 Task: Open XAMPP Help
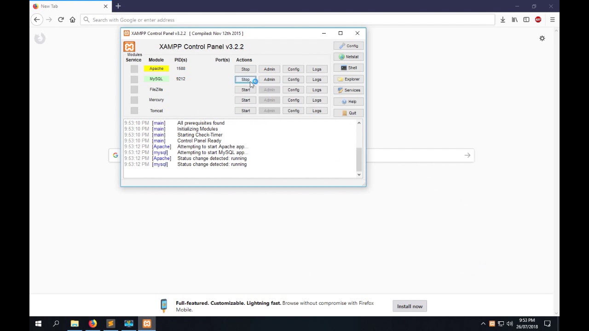coord(348,102)
